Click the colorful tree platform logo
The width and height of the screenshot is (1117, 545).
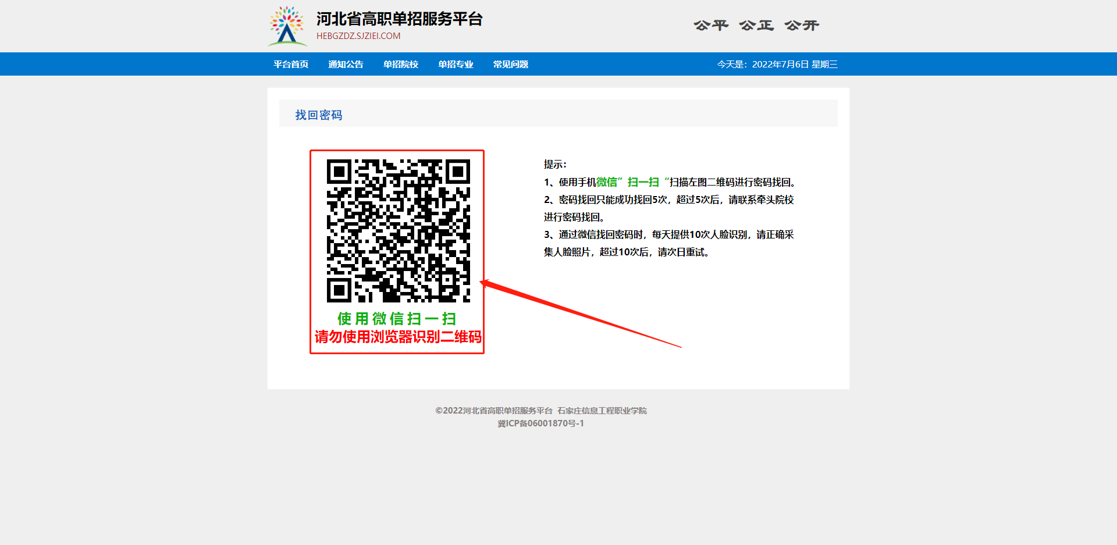(x=287, y=26)
